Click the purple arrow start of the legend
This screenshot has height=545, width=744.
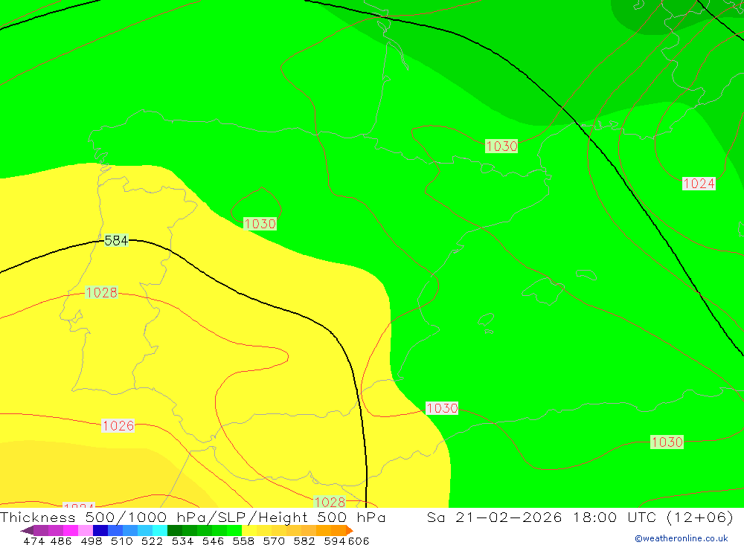coord(27,530)
